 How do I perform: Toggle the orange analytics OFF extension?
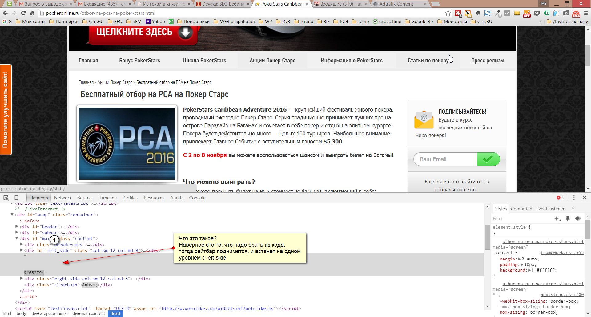pos(527,14)
